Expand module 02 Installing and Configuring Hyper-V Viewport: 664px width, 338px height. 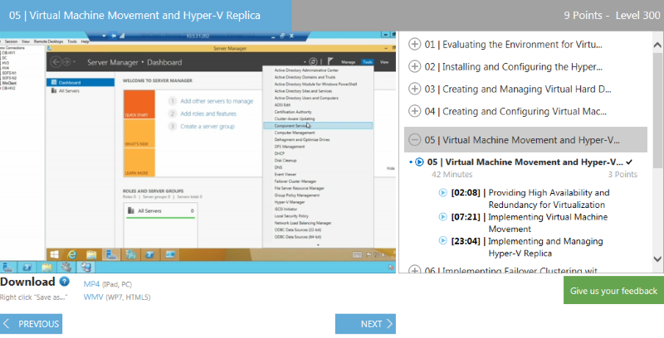tap(415, 67)
